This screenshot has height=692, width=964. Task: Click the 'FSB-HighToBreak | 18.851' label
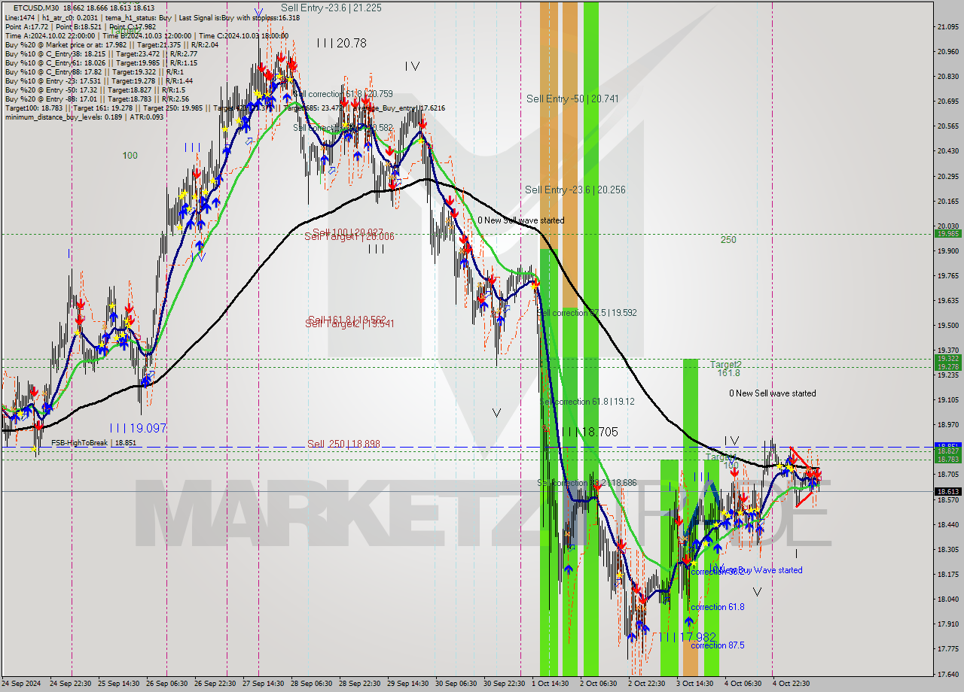pos(93,443)
